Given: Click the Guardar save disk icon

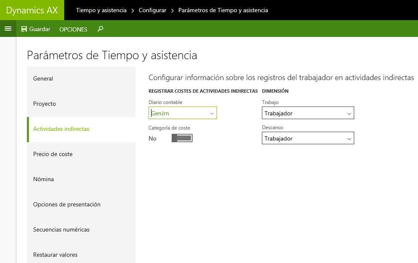Looking at the screenshot, I should coord(24,29).
